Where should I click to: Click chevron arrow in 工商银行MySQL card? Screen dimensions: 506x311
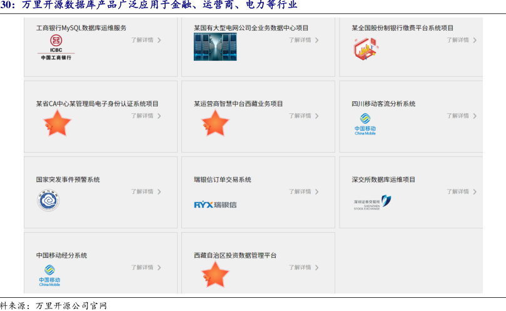pyautogui.click(x=159, y=40)
